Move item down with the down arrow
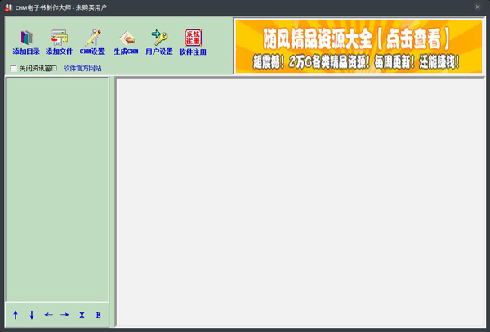This screenshot has height=332, width=490. [x=32, y=315]
